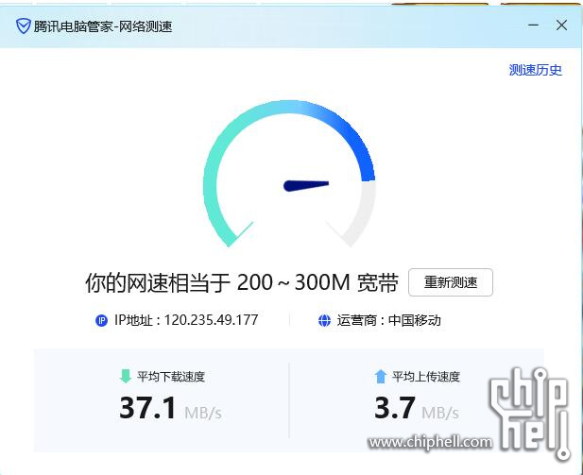
Task: Click the 3.7 upload speed value
Action: [x=395, y=408]
